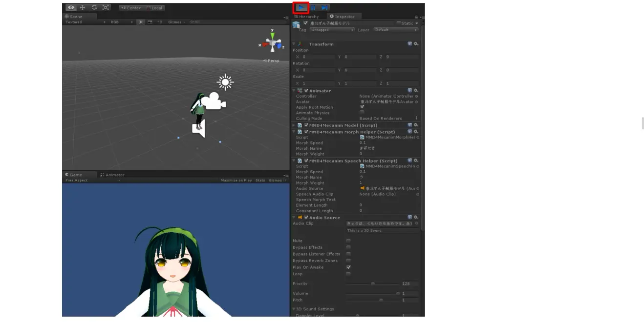This screenshot has width=644, height=322.
Task: Open Animator component help book icon
Action: pos(410,91)
